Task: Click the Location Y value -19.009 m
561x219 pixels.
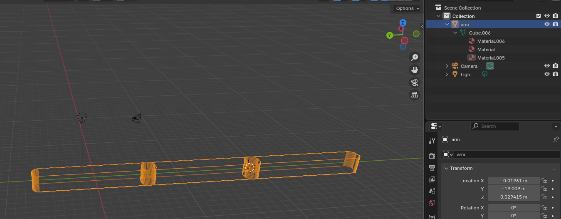Action: [514, 189]
